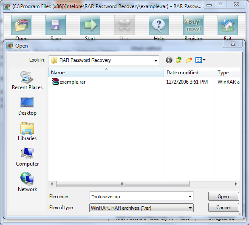Image resolution: width=249 pixels, height=225 pixels.
Task: Go up one folder level icon
Action: (178, 60)
